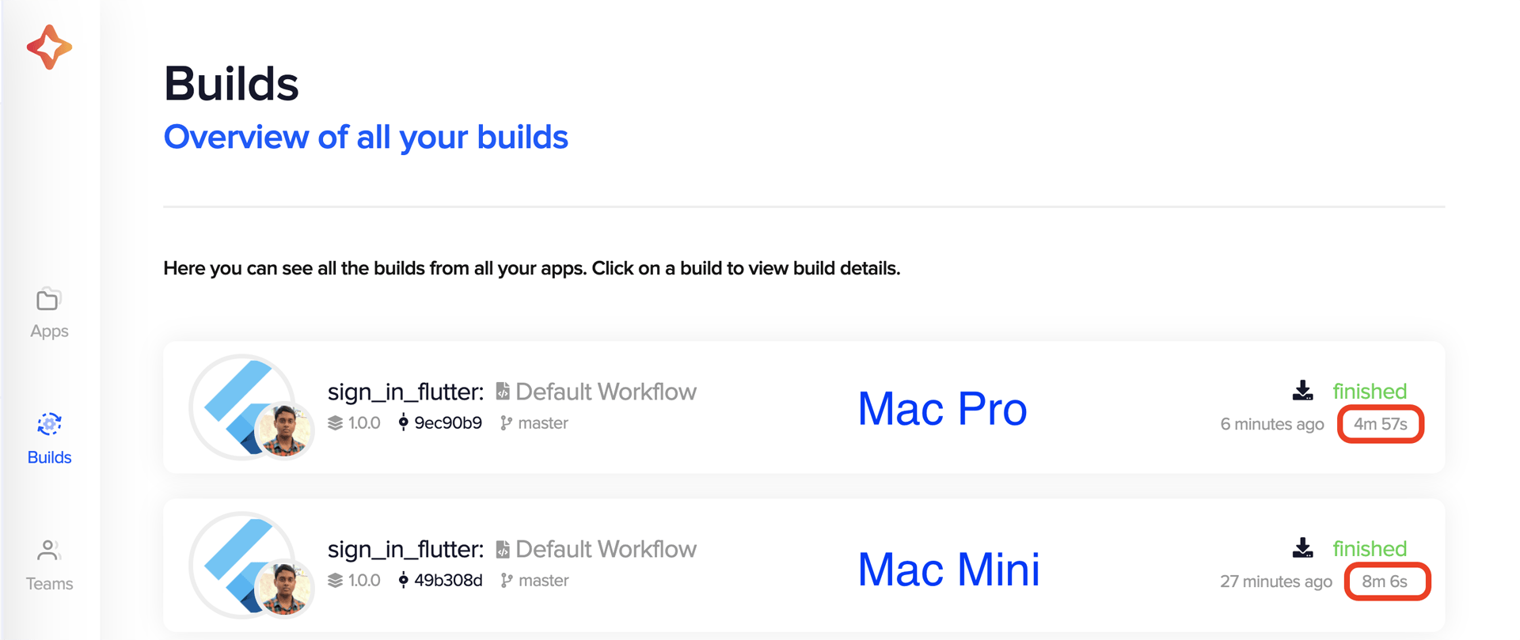The image size is (1520, 640).
Task: Download artifacts for the Mac Pro build
Action: (1301, 389)
